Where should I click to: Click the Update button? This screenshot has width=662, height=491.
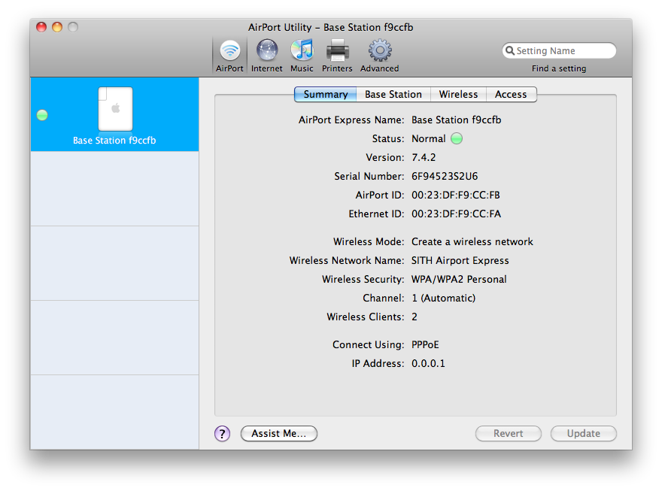(584, 434)
